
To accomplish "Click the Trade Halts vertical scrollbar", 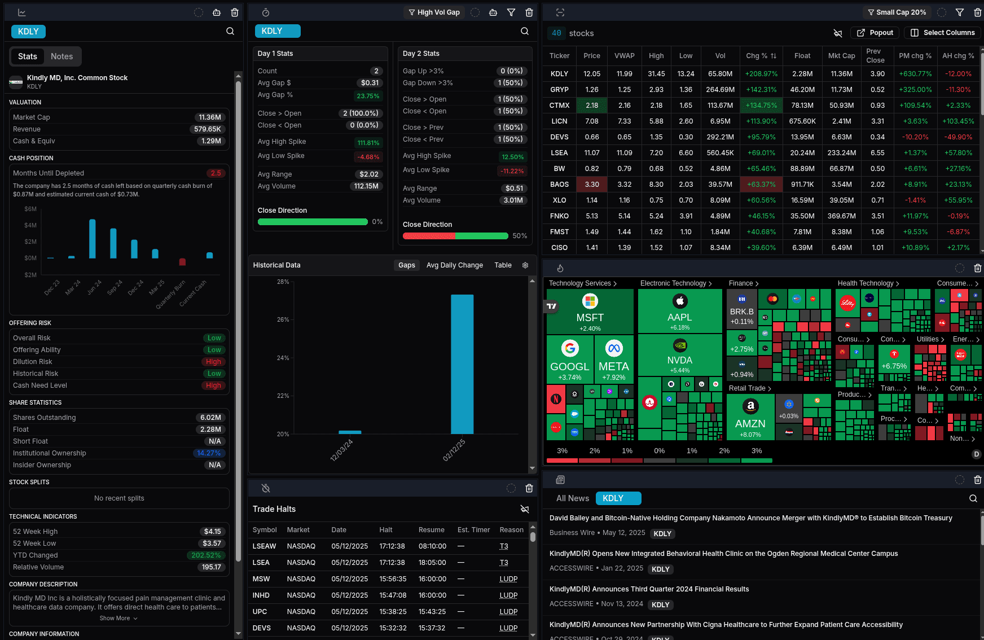I will pyautogui.click(x=533, y=580).
